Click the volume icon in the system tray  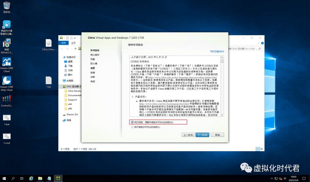(280, 179)
